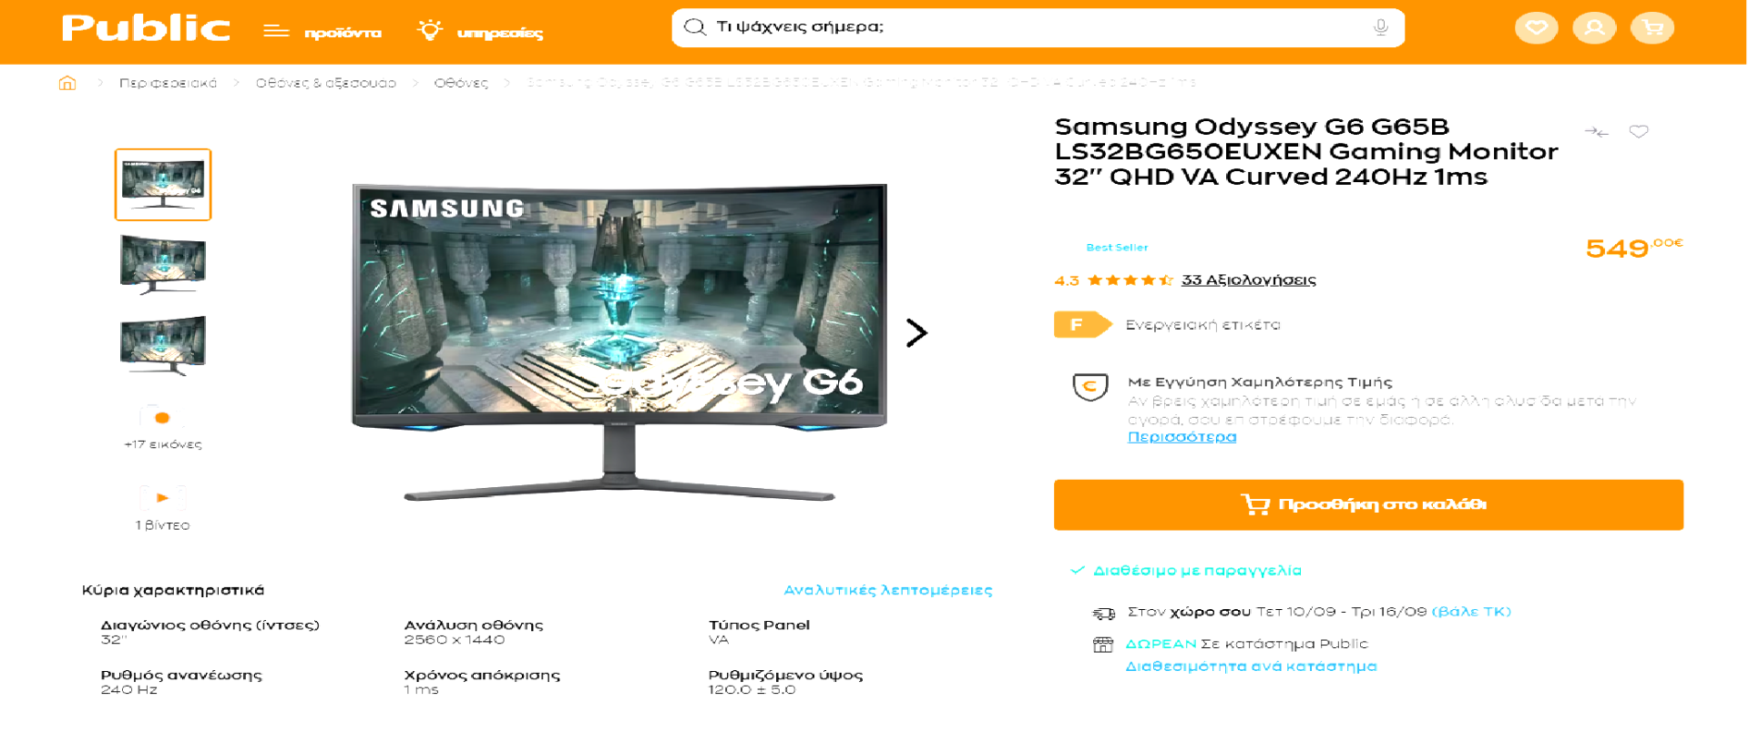The image size is (1749, 732).
Task: Click the Περισσότερα link
Action: [x=1181, y=437]
